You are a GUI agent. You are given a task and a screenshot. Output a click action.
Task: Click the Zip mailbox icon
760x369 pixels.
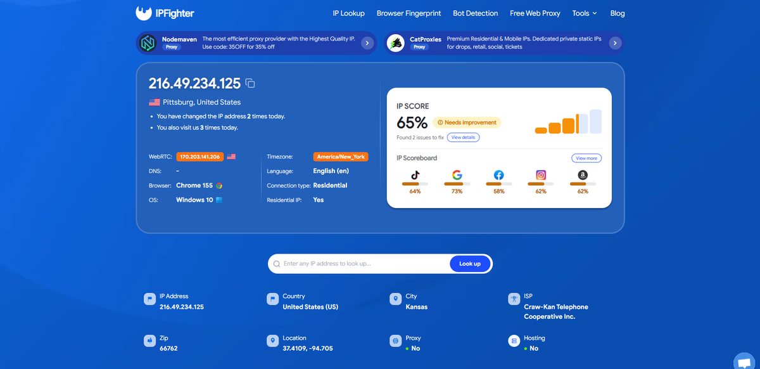click(149, 341)
